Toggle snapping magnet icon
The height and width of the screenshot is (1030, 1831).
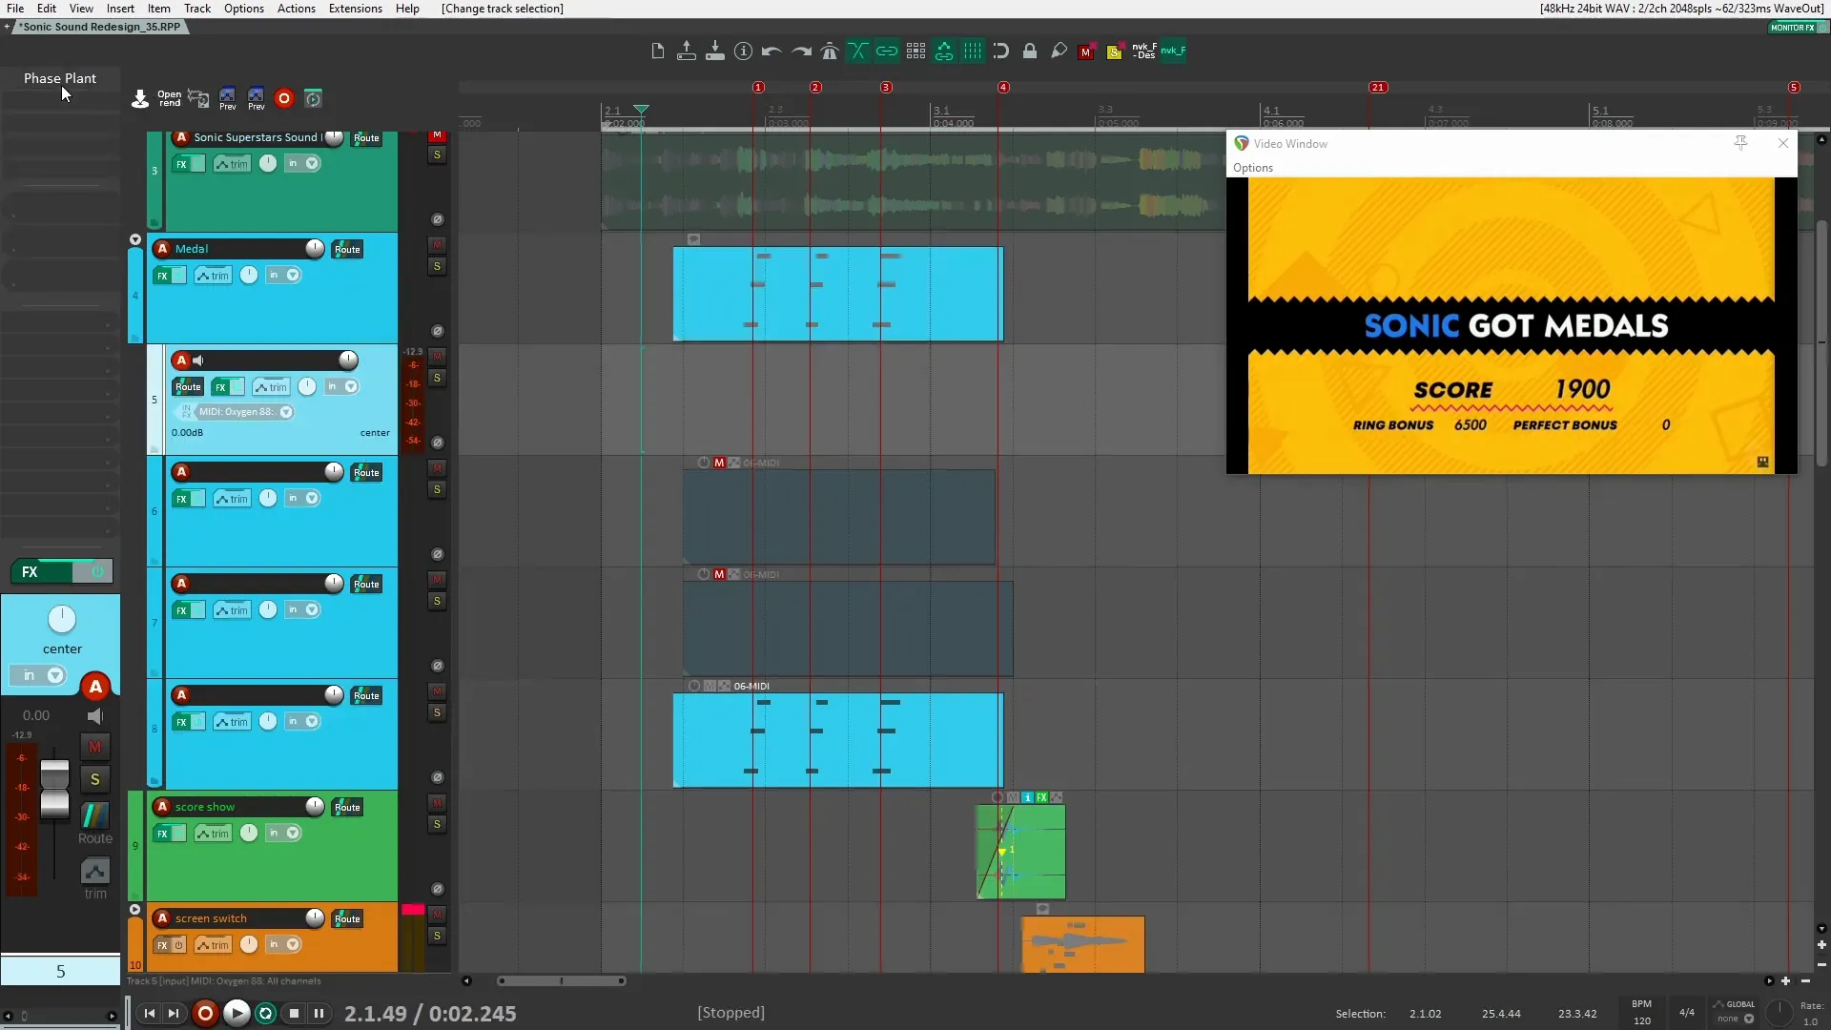pyautogui.click(x=1001, y=51)
